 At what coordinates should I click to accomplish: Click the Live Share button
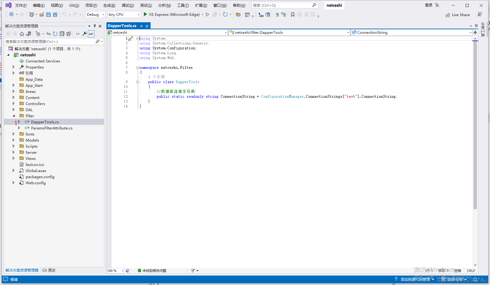point(458,15)
